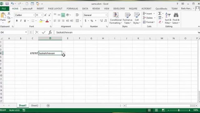Image resolution: width=200 pixels, height=113 pixels.
Task: Click the Increase Decimal icon
Action: [101, 21]
